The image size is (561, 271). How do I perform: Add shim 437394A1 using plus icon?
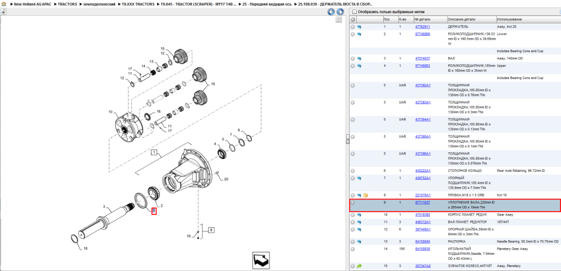[353, 120]
